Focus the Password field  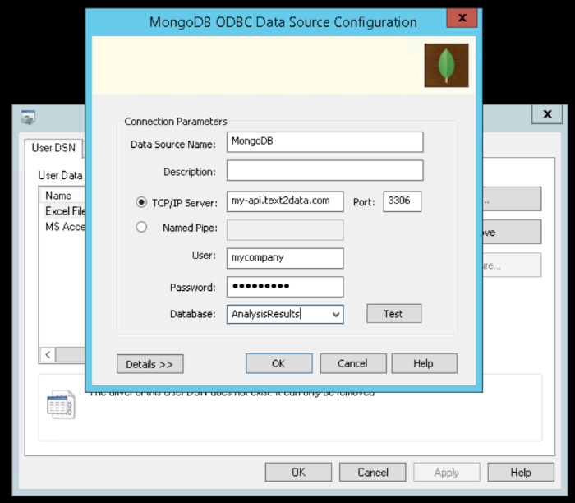pyautogui.click(x=285, y=287)
